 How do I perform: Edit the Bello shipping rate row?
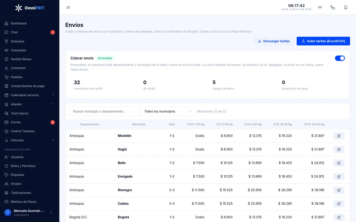click(339, 163)
